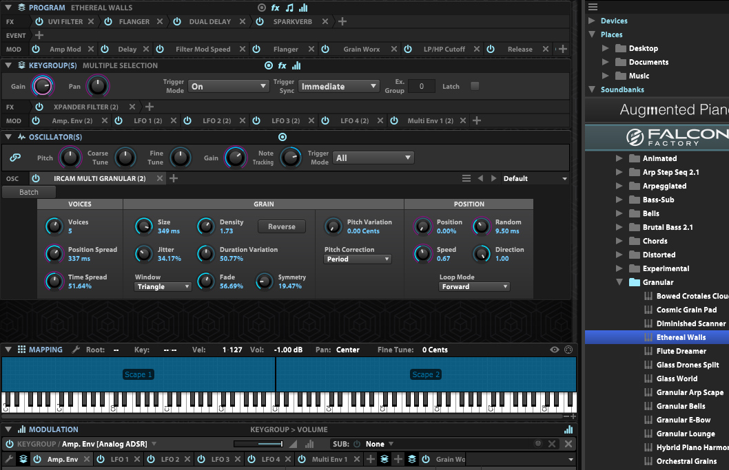Select the DUAL DELAY effect tab

pos(209,21)
